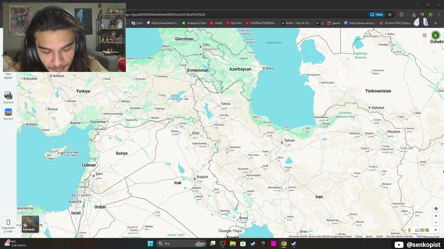Open the Rodin - Free AI 3D bookmark
Image resolution: width=444 pixels, height=249 pixels.
click(x=296, y=23)
